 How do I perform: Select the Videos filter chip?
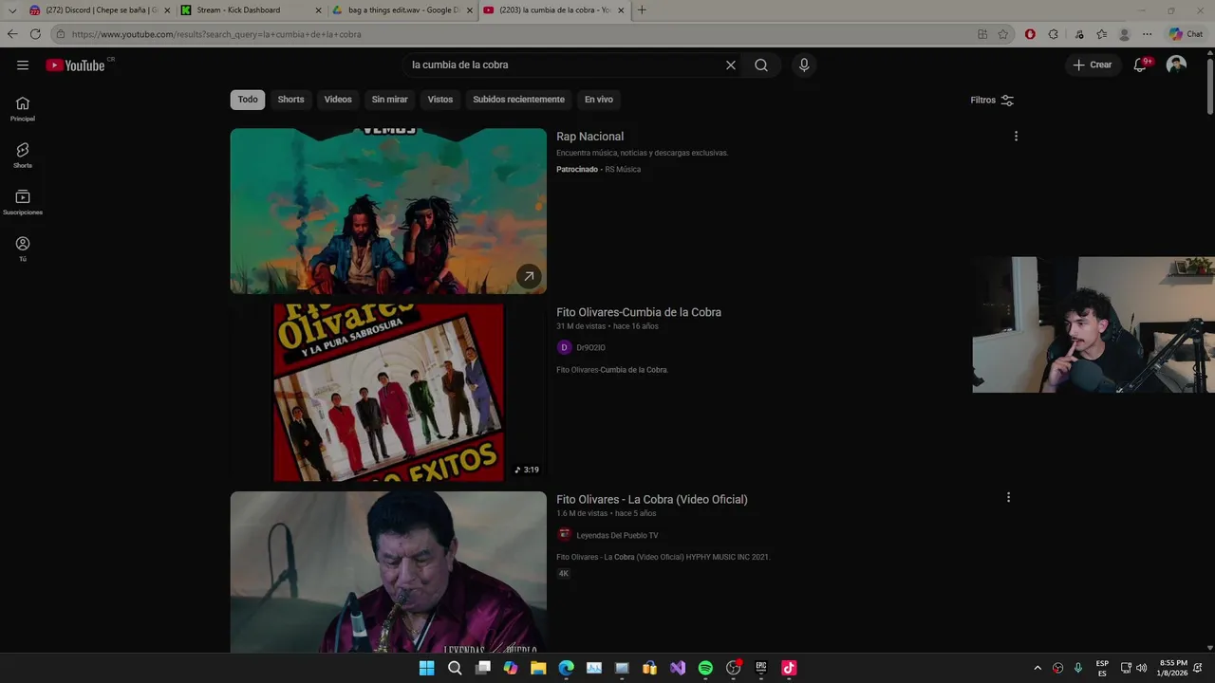[338, 100]
